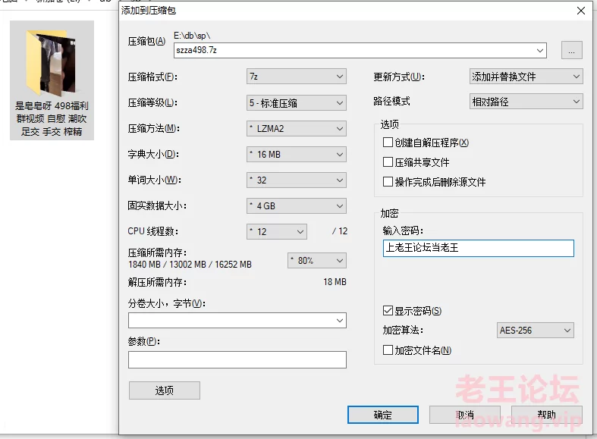This screenshot has height=439, width=597.
Task: Click the 18 MB decompression memory value
Action: [x=335, y=282]
